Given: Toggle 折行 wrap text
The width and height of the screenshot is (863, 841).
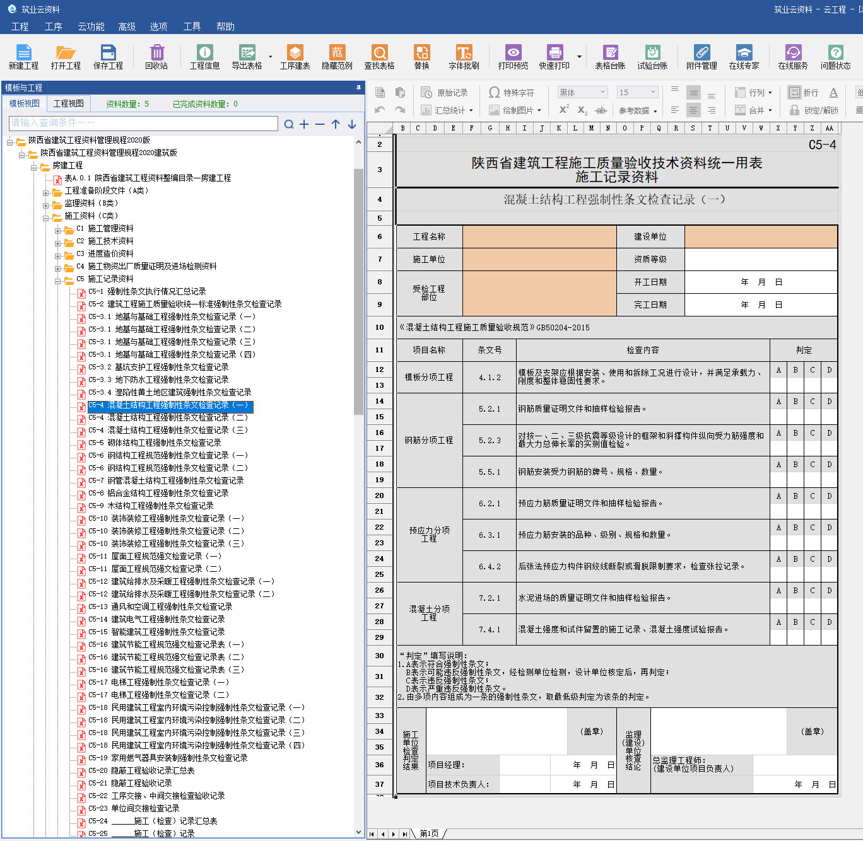Looking at the screenshot, I should click(x=804, y=93).
